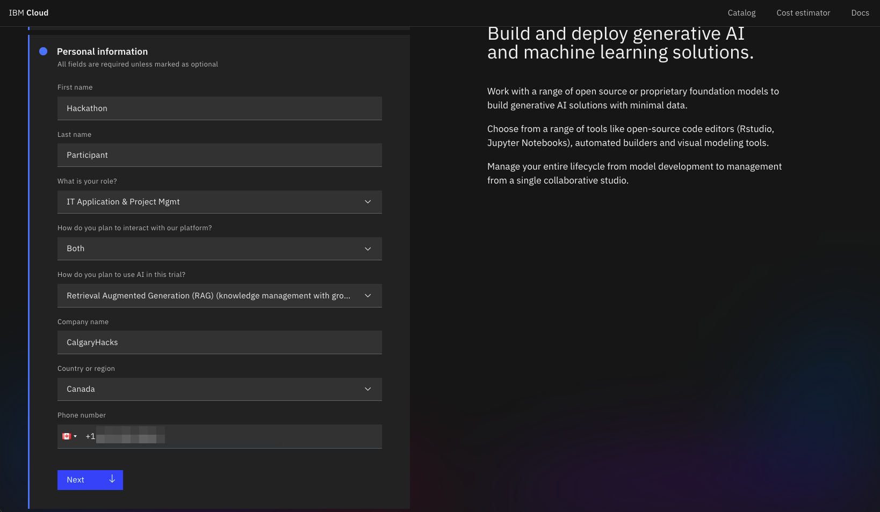Click the chevron icon in Country dropdown

tap(368, 389)
